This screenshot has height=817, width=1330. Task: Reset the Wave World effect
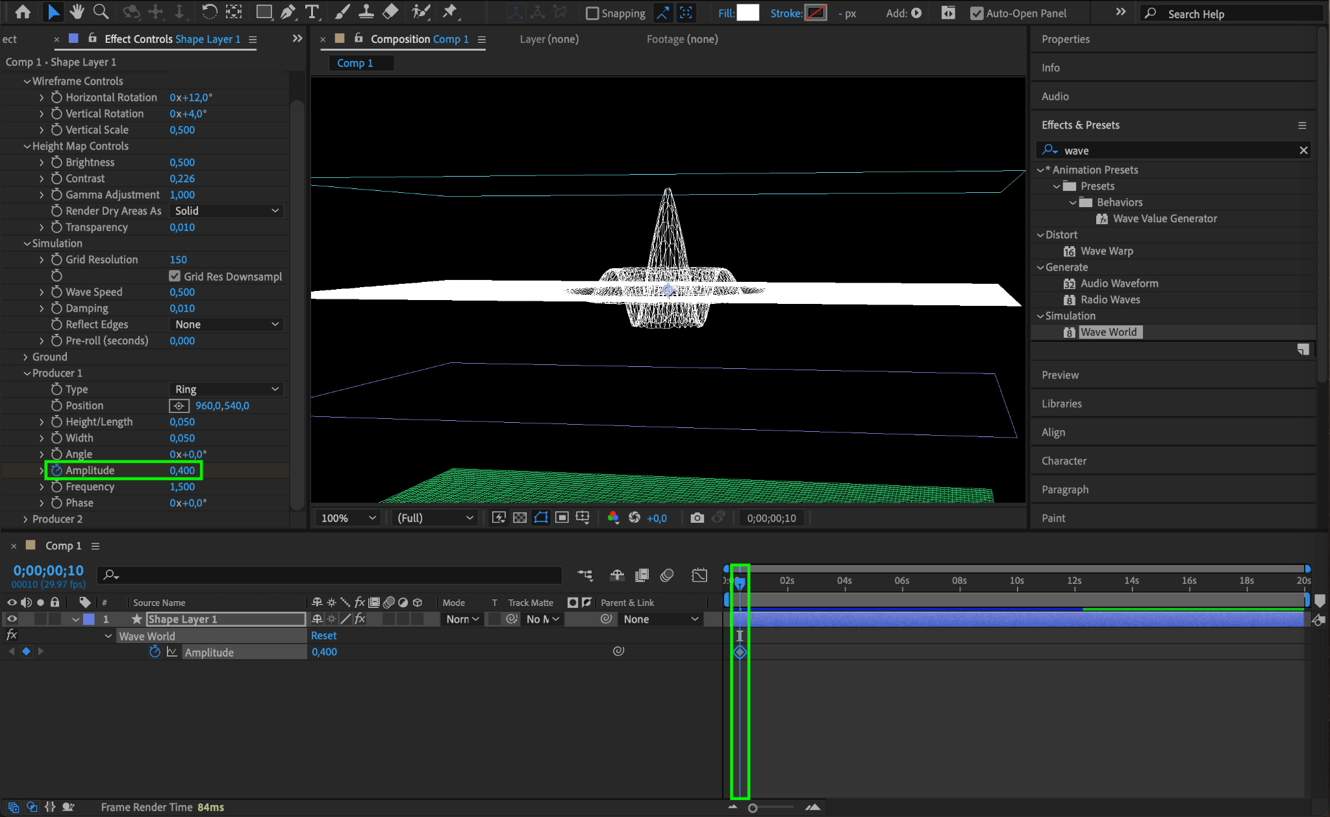tap(323, 636)
